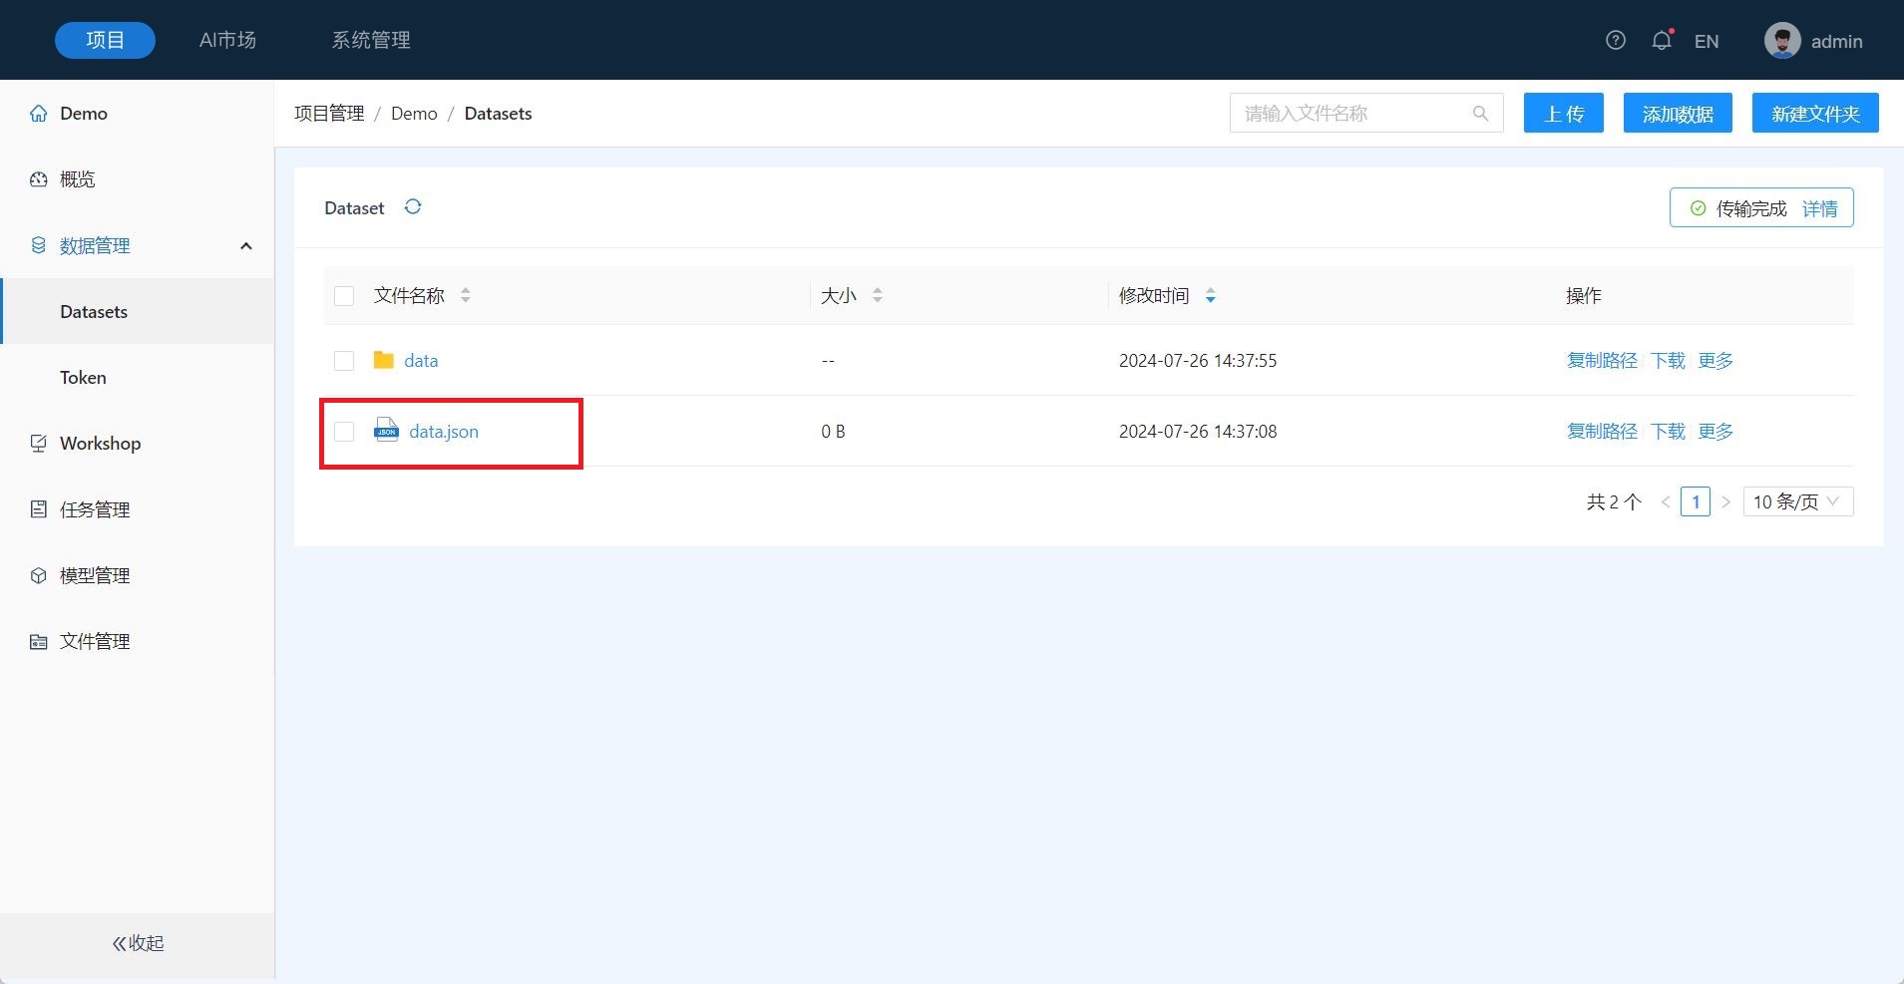This screenshot has width=1904, height=984.
Task: Click 下载 link for data folder
Action: (x=1668, y=360)
